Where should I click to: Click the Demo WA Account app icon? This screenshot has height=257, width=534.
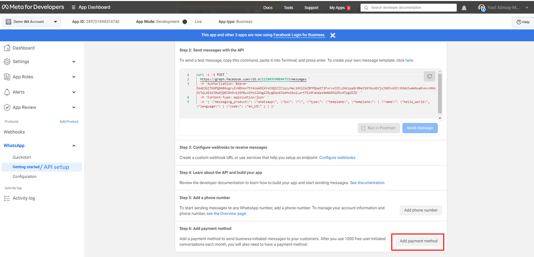[9, 22]
